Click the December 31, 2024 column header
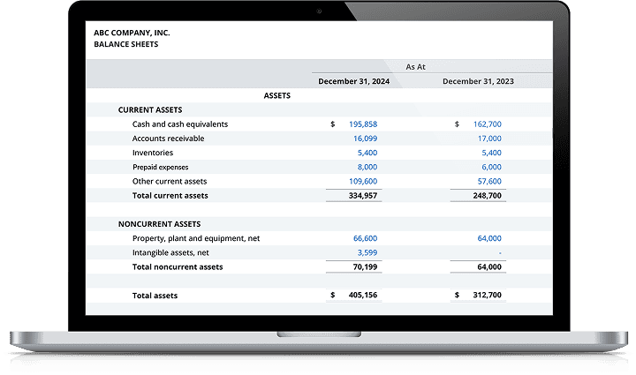Viewport: 636px width, 375px height. (x=353, y=81)
